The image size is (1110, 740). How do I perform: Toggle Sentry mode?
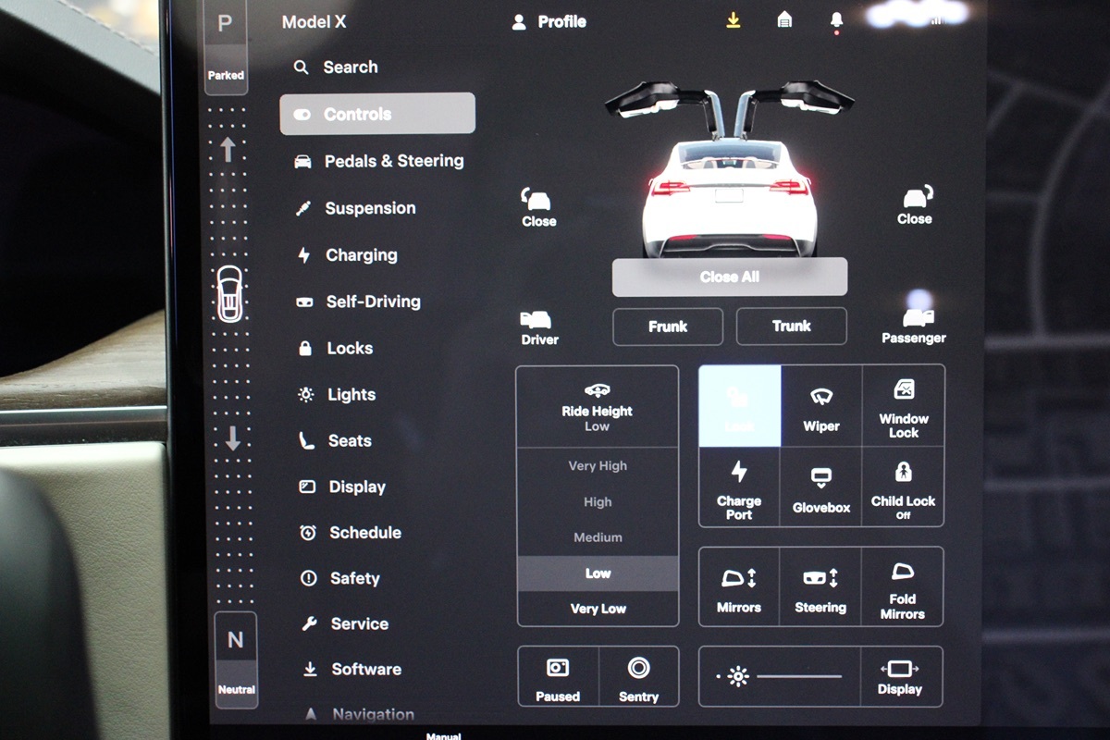coord(638,677)
